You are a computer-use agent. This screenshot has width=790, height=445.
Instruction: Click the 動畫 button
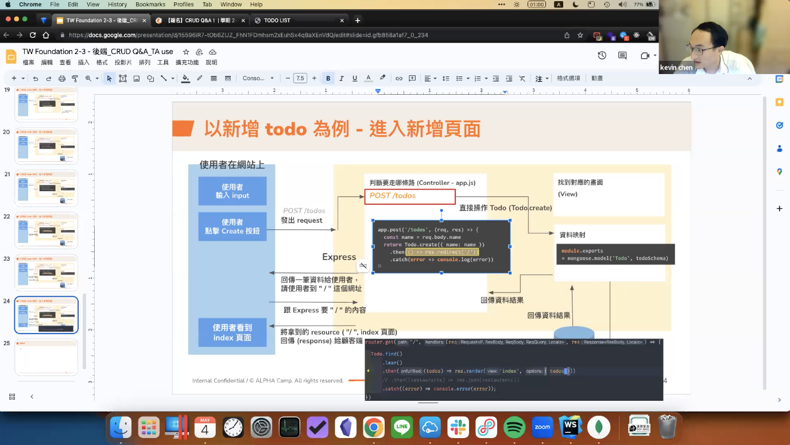pyautogui.click(x=597, y=79)
